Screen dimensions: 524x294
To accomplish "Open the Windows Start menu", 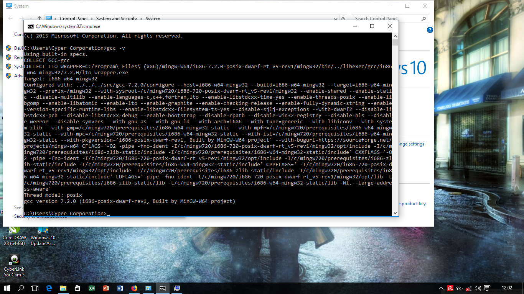I will 7,288.
